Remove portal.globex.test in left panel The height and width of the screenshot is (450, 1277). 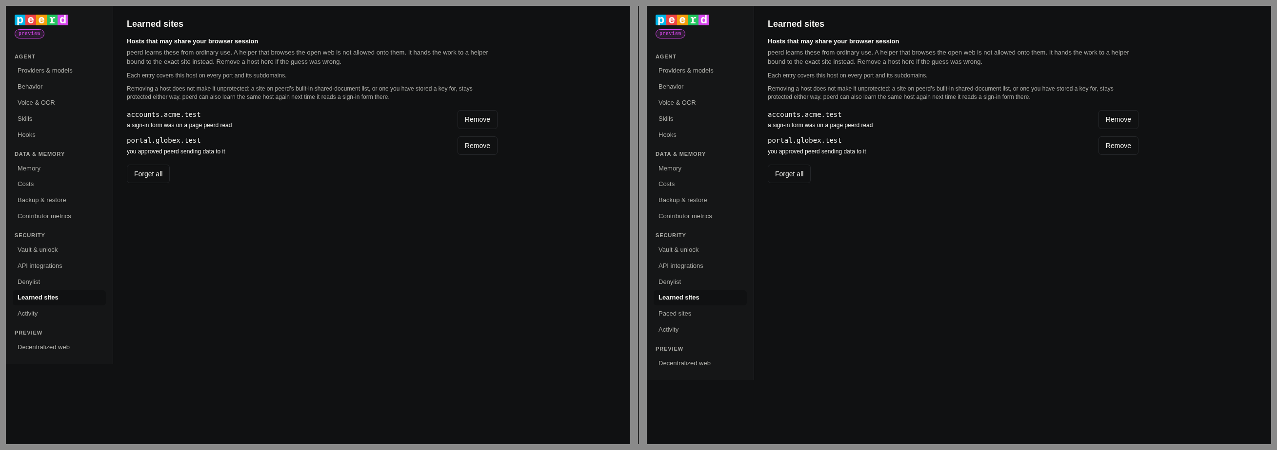(477, 146)
